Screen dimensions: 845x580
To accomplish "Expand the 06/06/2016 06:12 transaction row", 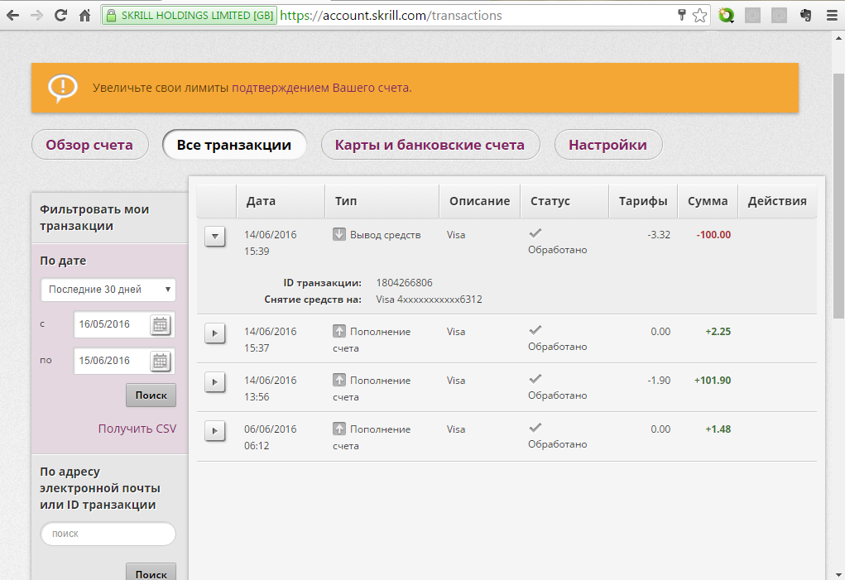I will 215,430.
